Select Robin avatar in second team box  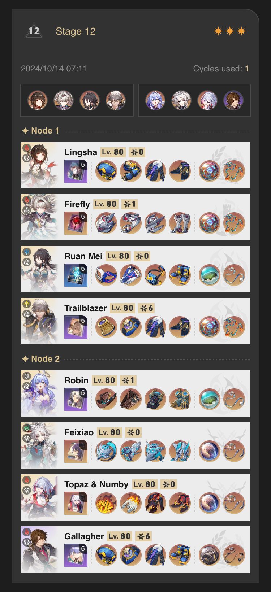click(x=155, y=100)
